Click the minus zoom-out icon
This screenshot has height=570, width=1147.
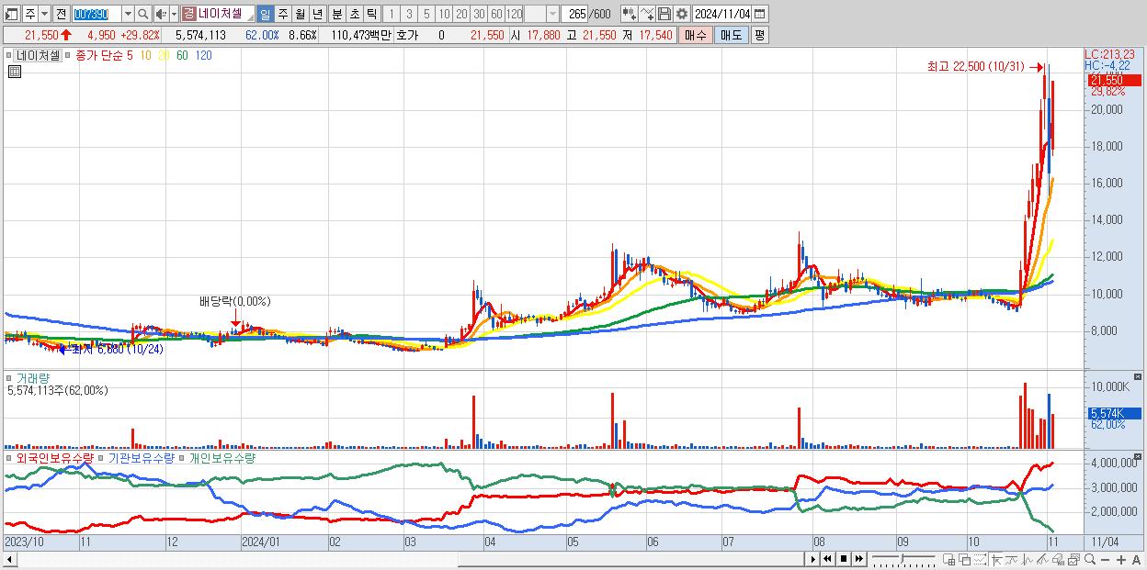pos(1105,560)
